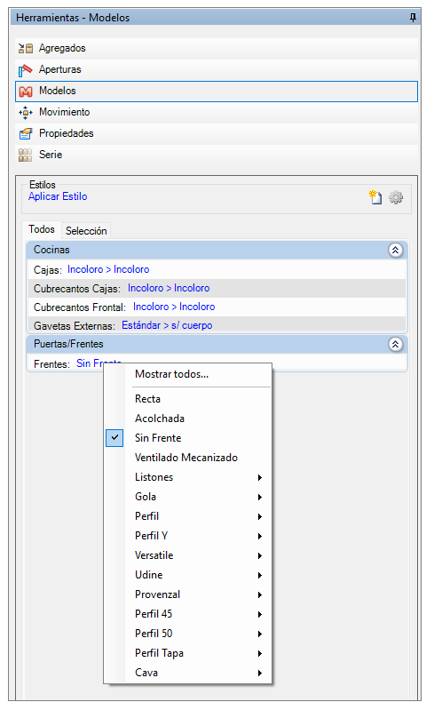This screenshot has height=710, width=426.
Task: Select Ventilado Mecanizado menu entry
Action: coord(186,458)
